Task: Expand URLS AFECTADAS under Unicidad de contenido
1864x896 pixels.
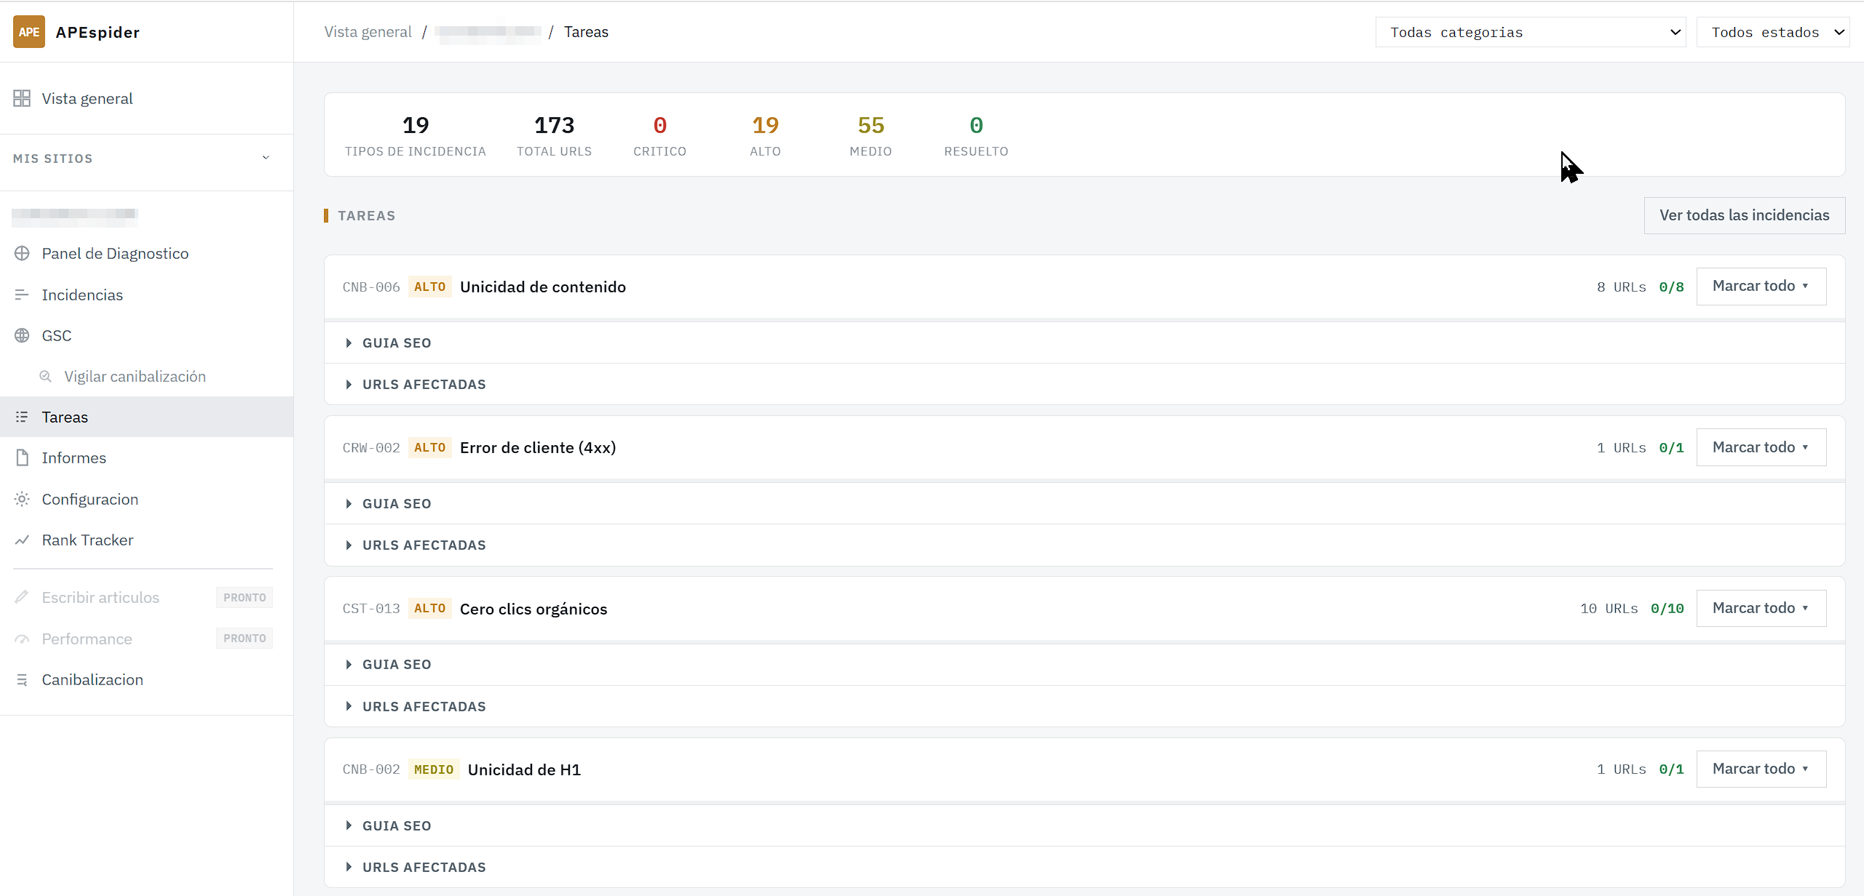Action: [1084, 384]
